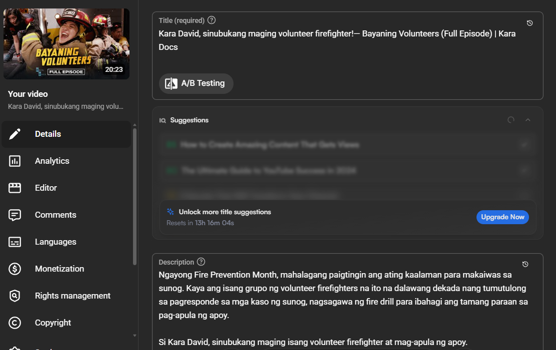
Task: Open the Languages subtitles icon
Action: point(14,242)
